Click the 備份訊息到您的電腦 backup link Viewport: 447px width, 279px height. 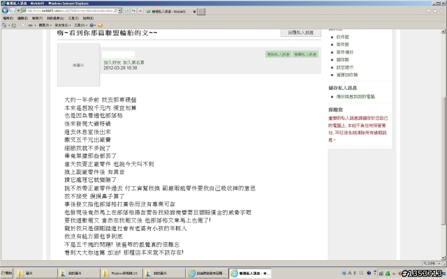(356, 96)
